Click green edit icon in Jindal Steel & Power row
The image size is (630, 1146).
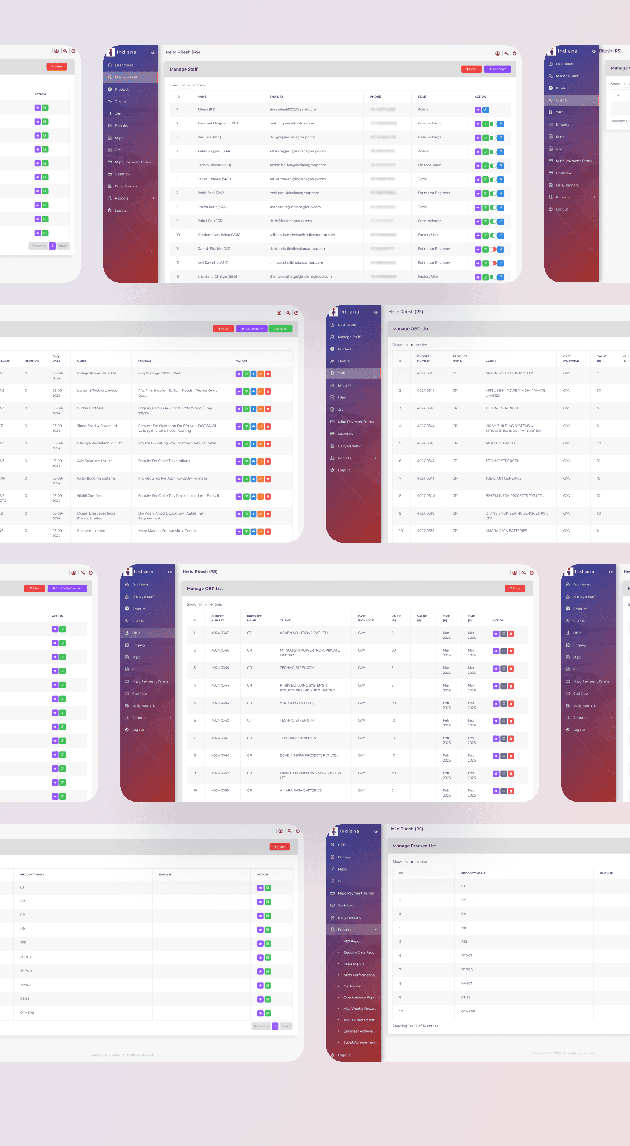pyautogui.click(x=246, y=426)
